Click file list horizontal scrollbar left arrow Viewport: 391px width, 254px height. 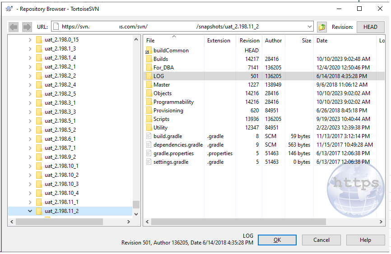tap(147, 222)
